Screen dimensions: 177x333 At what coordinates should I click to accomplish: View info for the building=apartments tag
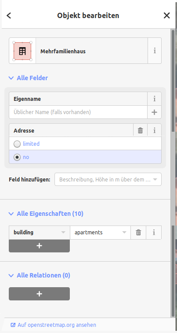[x=154, y=233]
